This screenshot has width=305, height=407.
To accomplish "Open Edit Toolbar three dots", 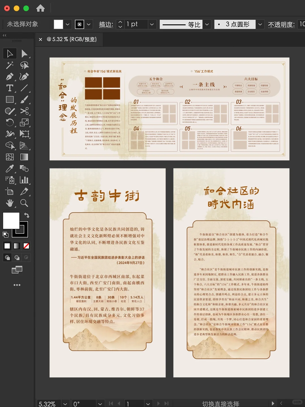I will click(x=17, y=285).
